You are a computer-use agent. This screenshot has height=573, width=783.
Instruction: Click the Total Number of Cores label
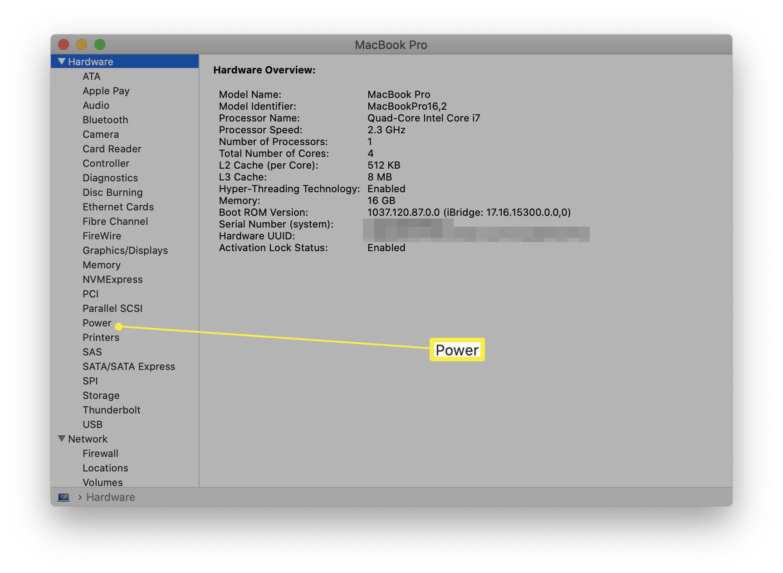point(274,153)
